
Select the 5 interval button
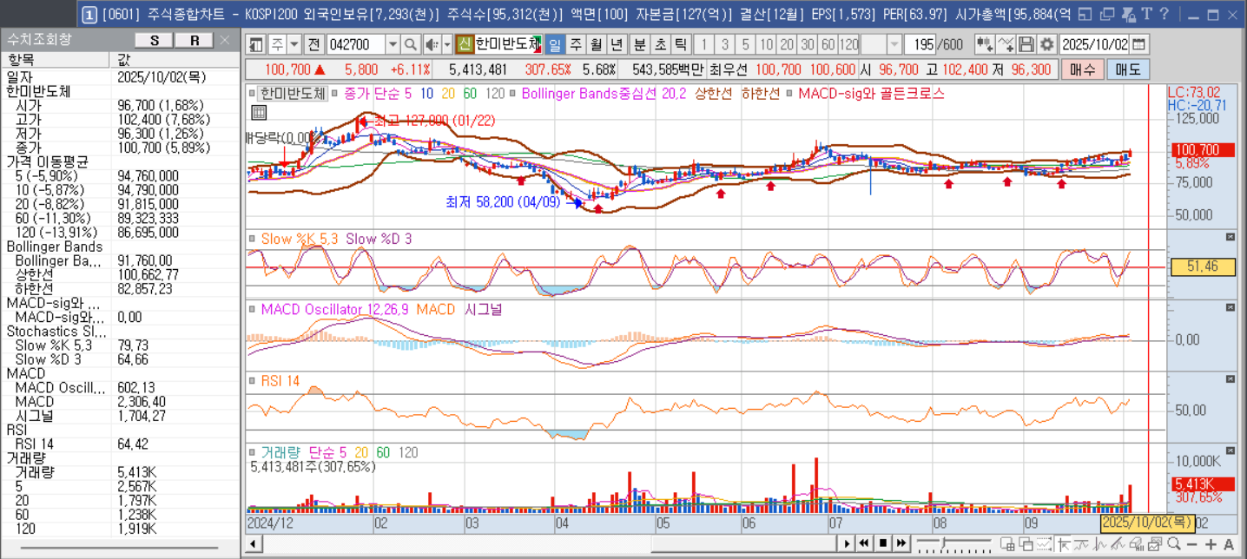pyautogui.click(x=745, y=45)
